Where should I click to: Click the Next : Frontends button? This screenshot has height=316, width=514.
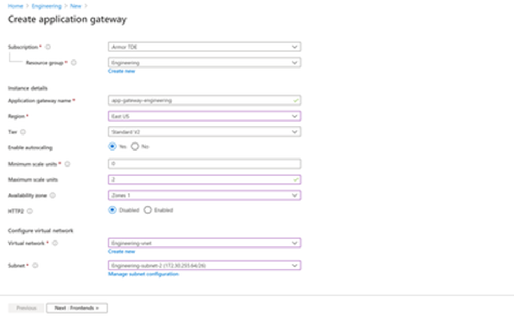pos(77,308)
